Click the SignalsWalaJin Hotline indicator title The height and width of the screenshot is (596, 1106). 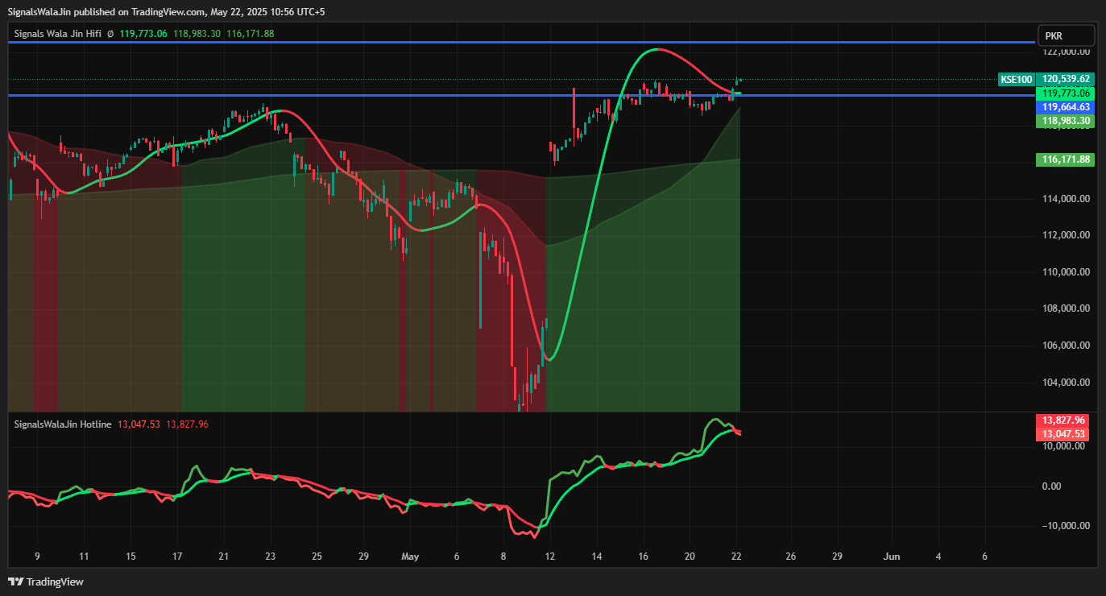pos(63,424)
